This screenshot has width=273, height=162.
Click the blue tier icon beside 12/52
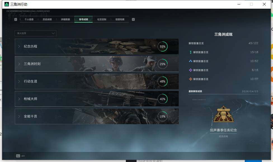coord(191,61)
